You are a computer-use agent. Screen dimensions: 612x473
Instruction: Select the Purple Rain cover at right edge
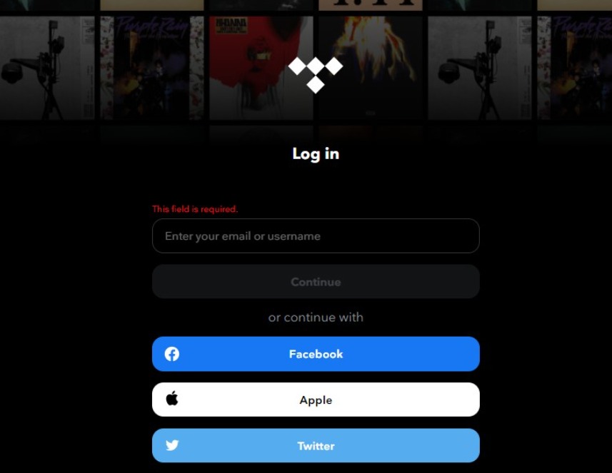pos(575,68)
